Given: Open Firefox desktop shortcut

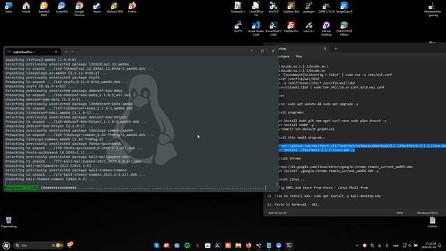Looking at the screenshot, I should point(132,7).
